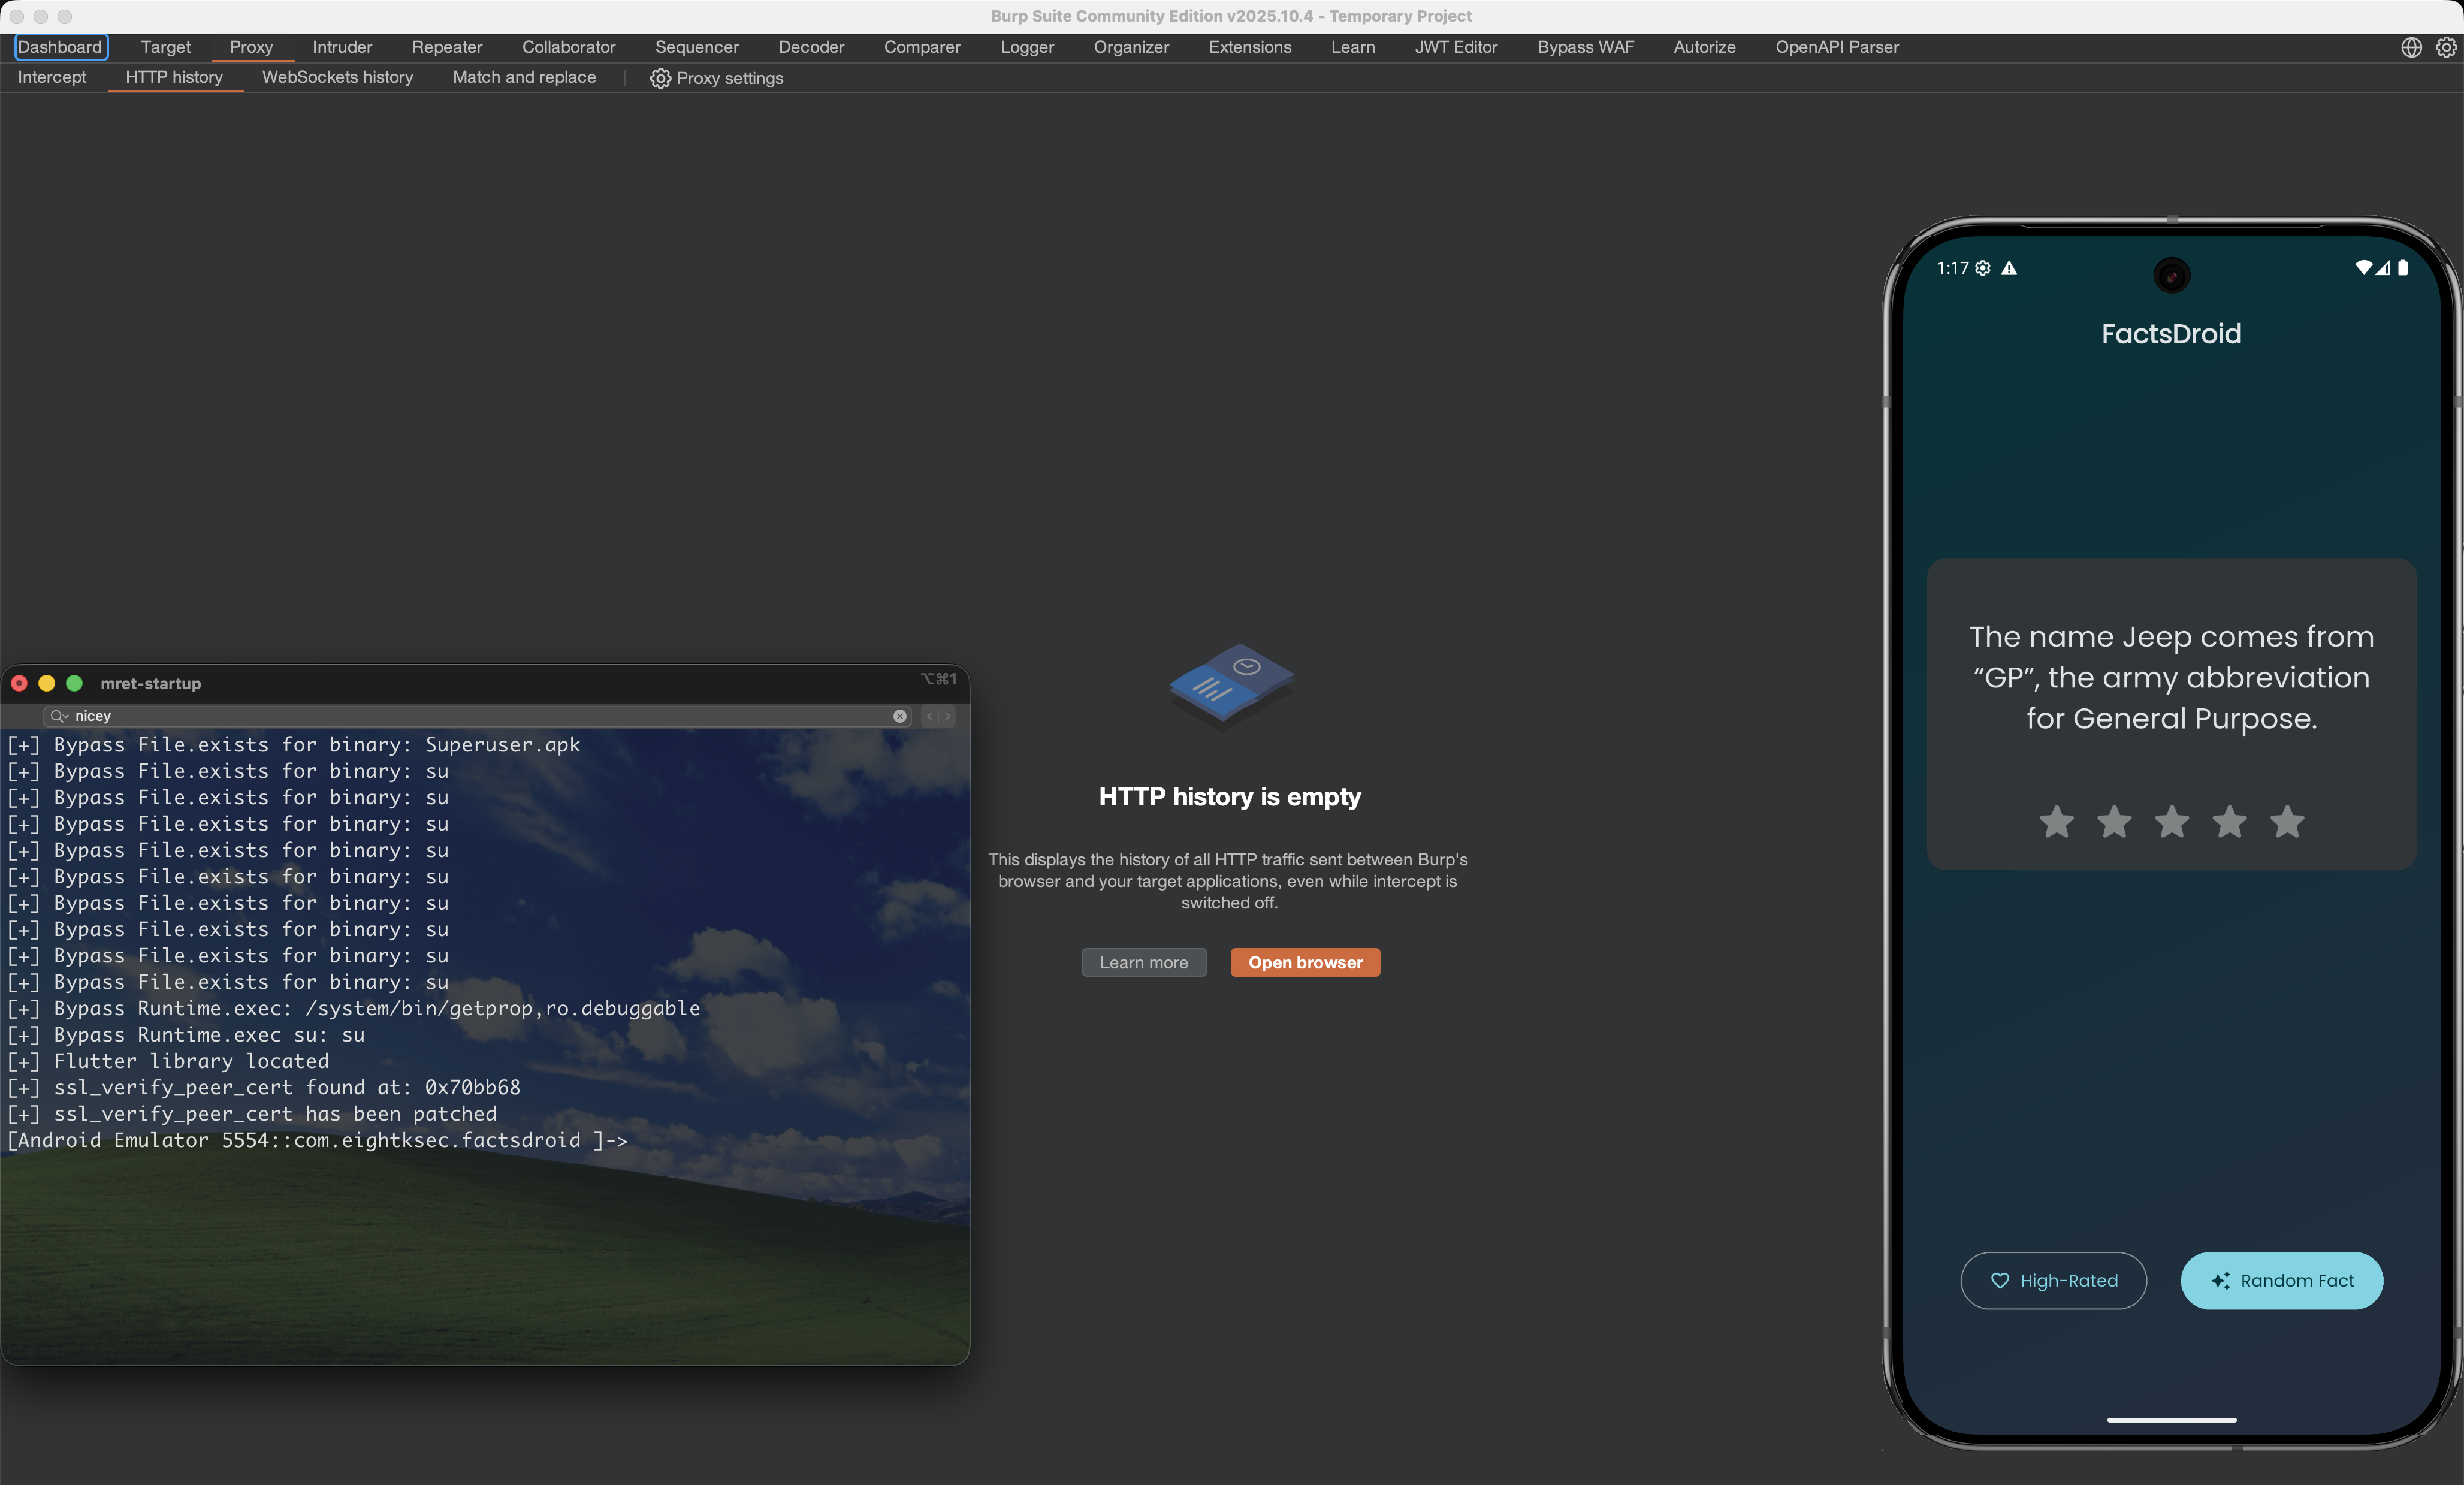Select WebSockets history tab
The height and width of the screenshot is (1485, 2464).
(338, 77)
